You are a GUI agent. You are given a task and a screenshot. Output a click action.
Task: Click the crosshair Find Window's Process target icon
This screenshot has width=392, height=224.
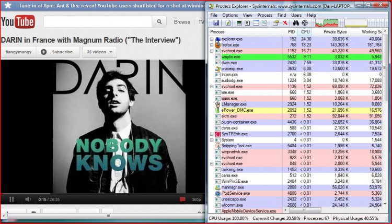305,23
